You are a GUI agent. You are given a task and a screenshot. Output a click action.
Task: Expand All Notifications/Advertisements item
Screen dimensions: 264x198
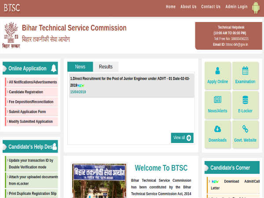coord(32,82)
